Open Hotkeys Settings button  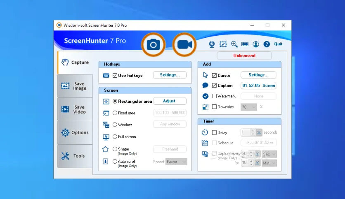170,75
